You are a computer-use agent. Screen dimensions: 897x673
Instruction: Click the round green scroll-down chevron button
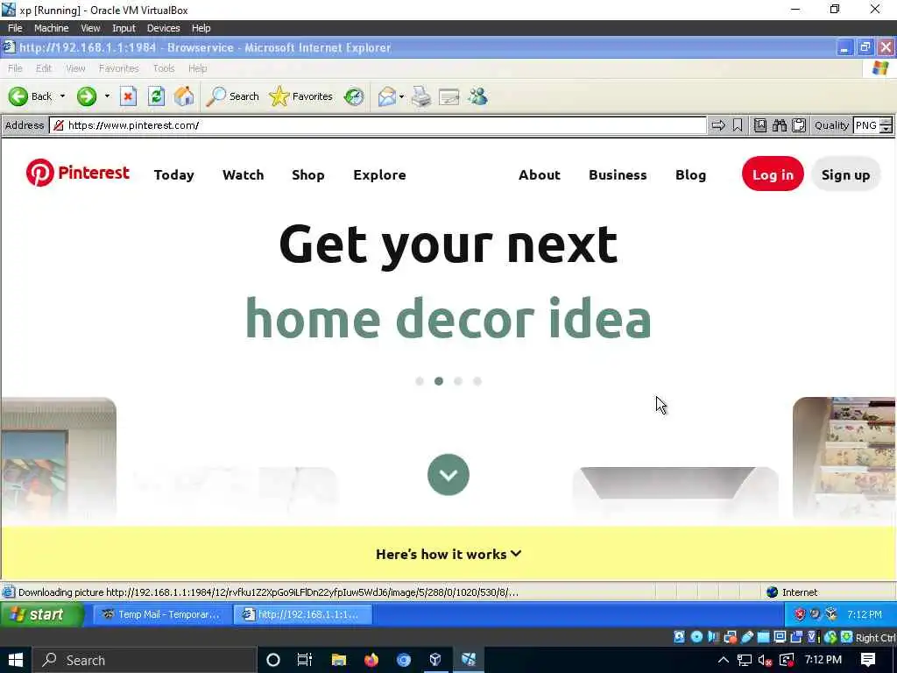[448, 474]
